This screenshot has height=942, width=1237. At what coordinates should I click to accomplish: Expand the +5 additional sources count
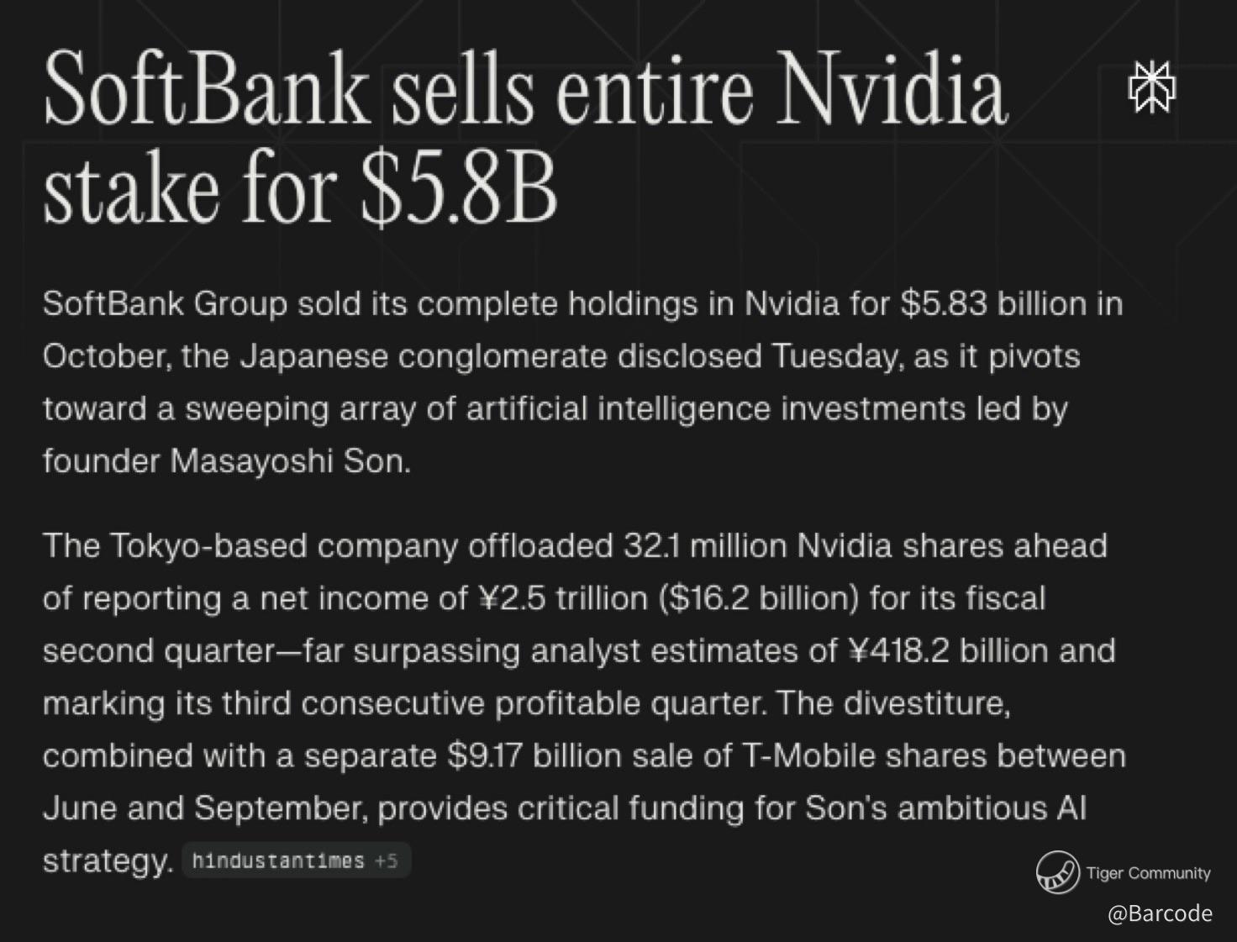[x=387, y=860]
